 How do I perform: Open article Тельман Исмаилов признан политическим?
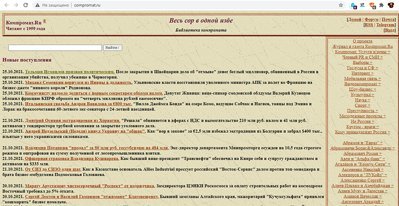(70, 72)
